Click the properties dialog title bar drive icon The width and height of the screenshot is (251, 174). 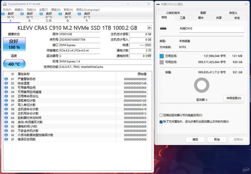pyautogui.click(x=158, y=4)
